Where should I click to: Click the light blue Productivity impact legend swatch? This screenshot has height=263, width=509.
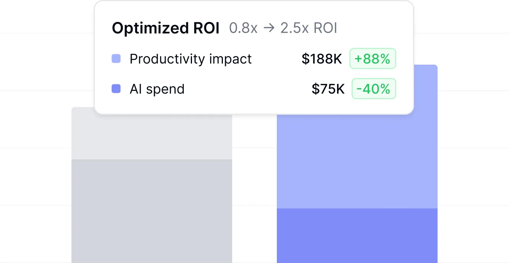116,59
